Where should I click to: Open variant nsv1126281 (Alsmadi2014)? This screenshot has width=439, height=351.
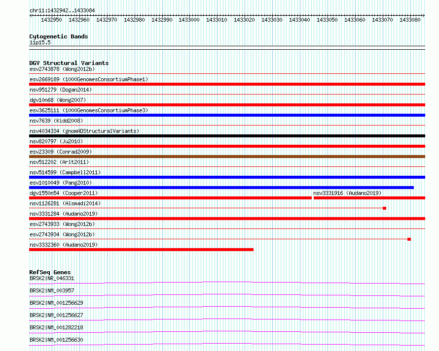pos(65,203)
